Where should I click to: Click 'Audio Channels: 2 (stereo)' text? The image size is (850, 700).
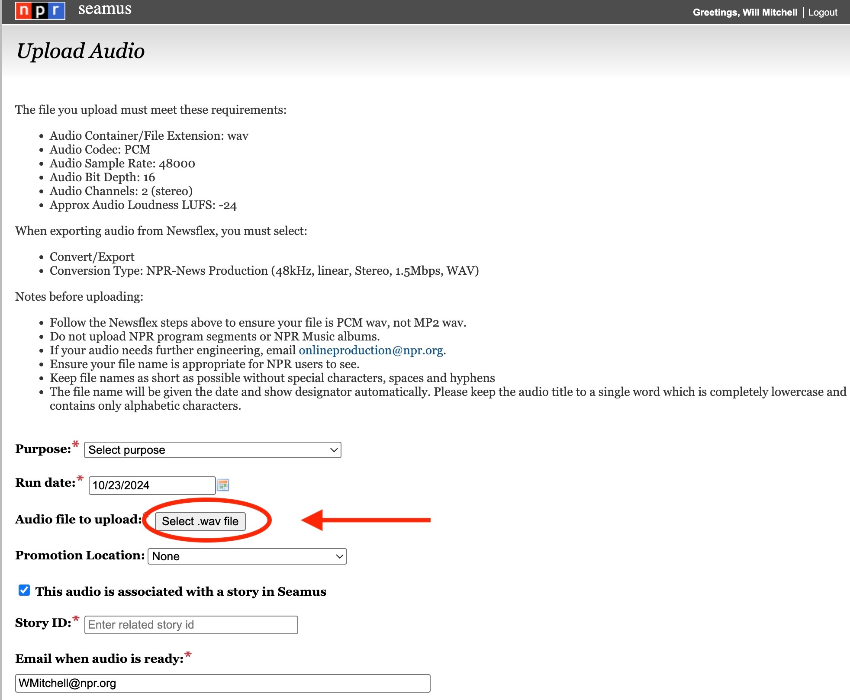pyautogui.click(x=121, y=191)
